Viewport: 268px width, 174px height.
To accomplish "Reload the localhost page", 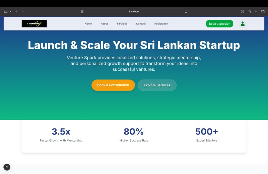I will pyautogui.click(x=186, y=12).
